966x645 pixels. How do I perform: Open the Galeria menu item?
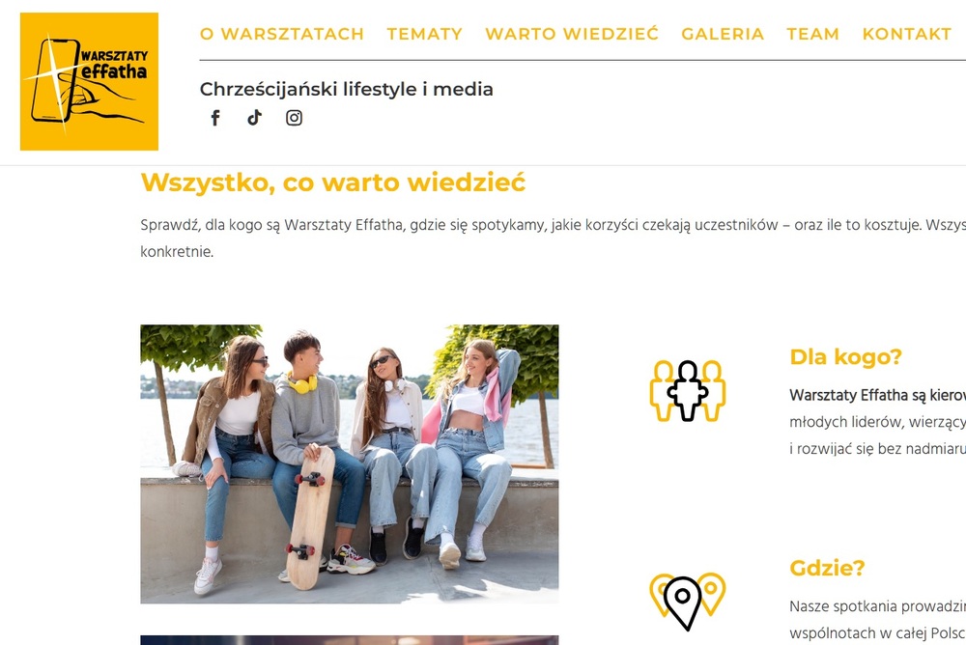[x=723, y=34]
